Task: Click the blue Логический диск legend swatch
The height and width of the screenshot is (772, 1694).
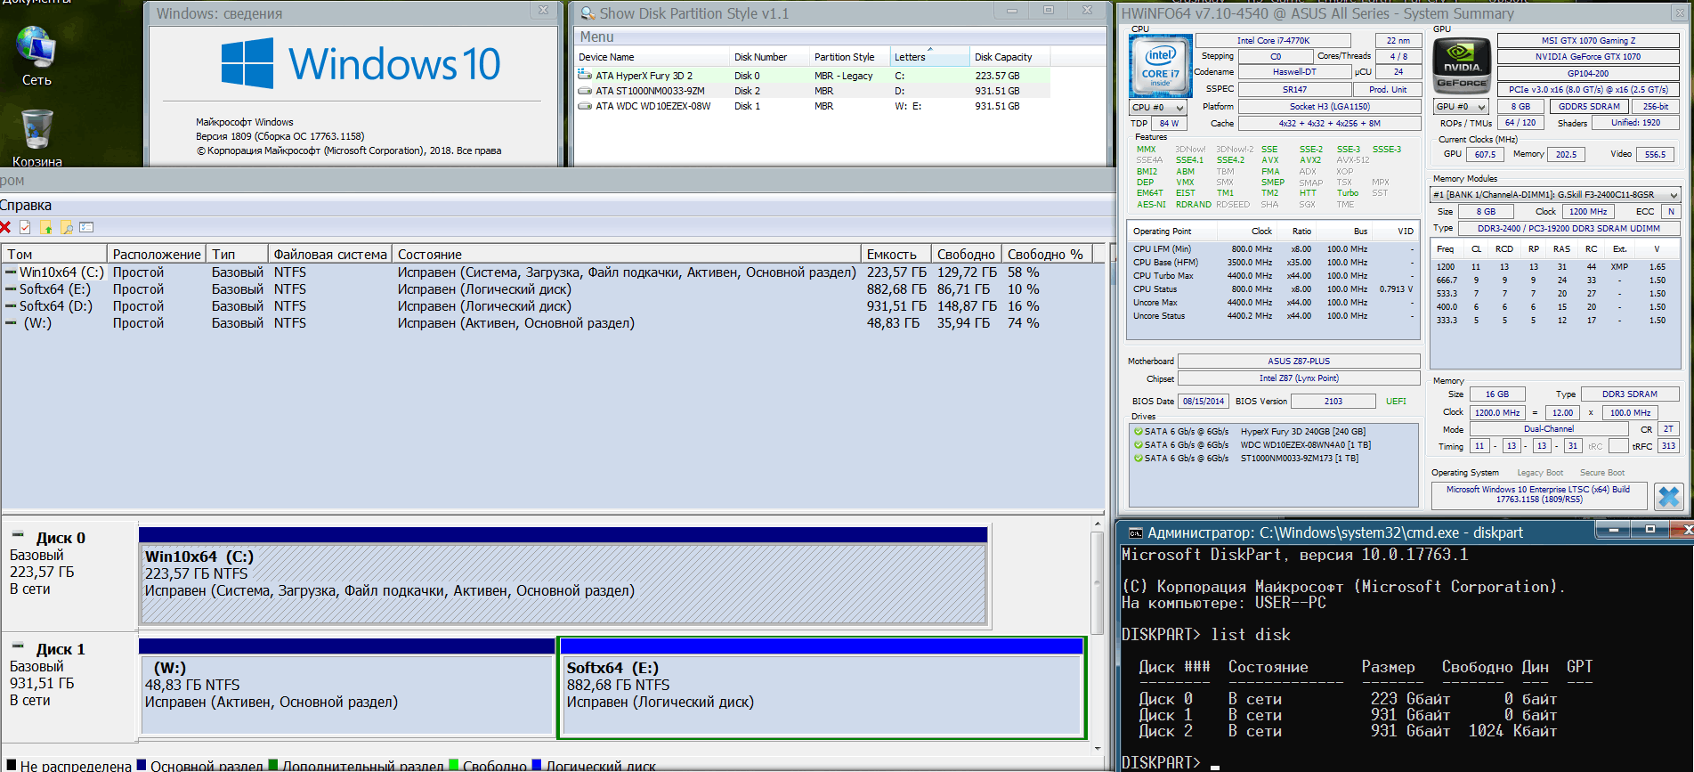Action: click(537, 765)
